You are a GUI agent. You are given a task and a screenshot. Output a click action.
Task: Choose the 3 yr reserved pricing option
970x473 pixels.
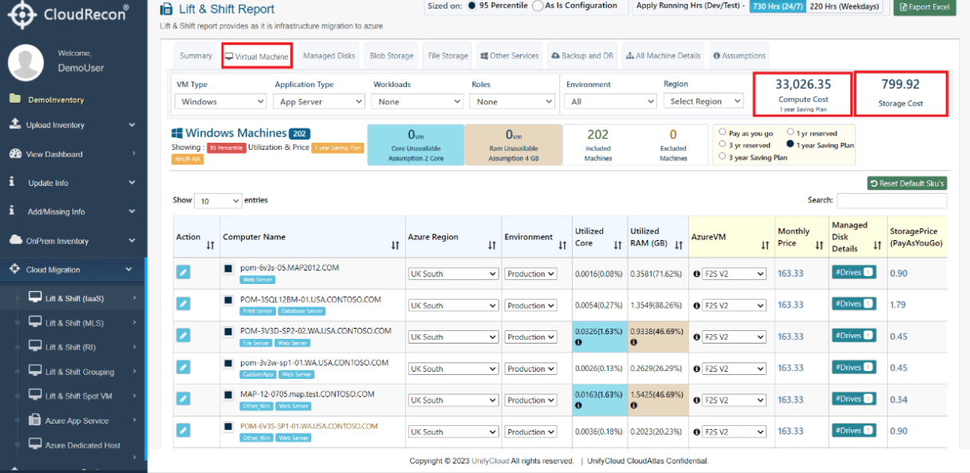click(723, 145)
